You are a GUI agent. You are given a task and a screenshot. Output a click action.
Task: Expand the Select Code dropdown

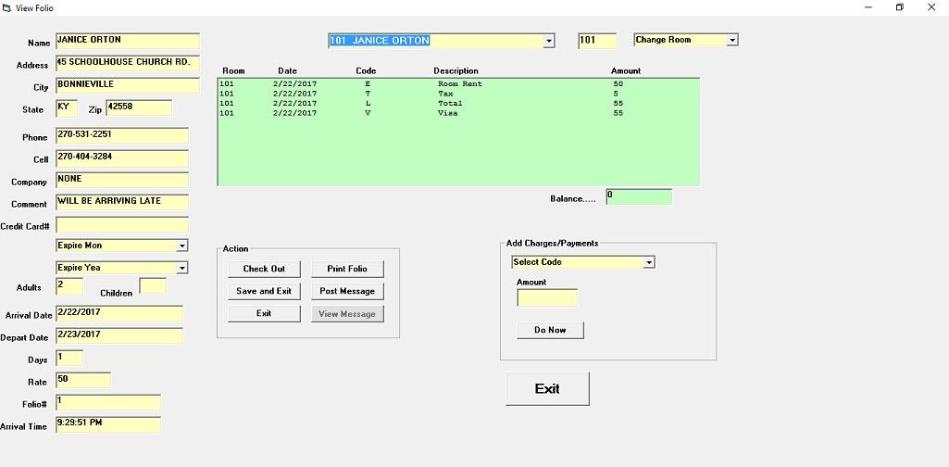coord(649,262)
